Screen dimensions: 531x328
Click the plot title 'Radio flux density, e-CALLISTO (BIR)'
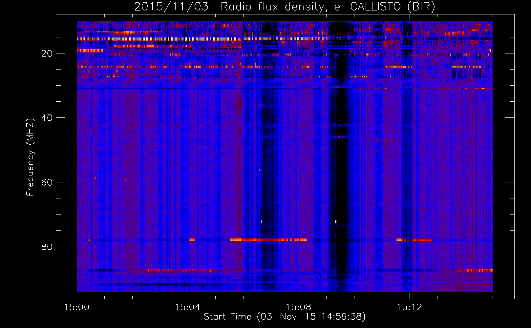[328, 7]
